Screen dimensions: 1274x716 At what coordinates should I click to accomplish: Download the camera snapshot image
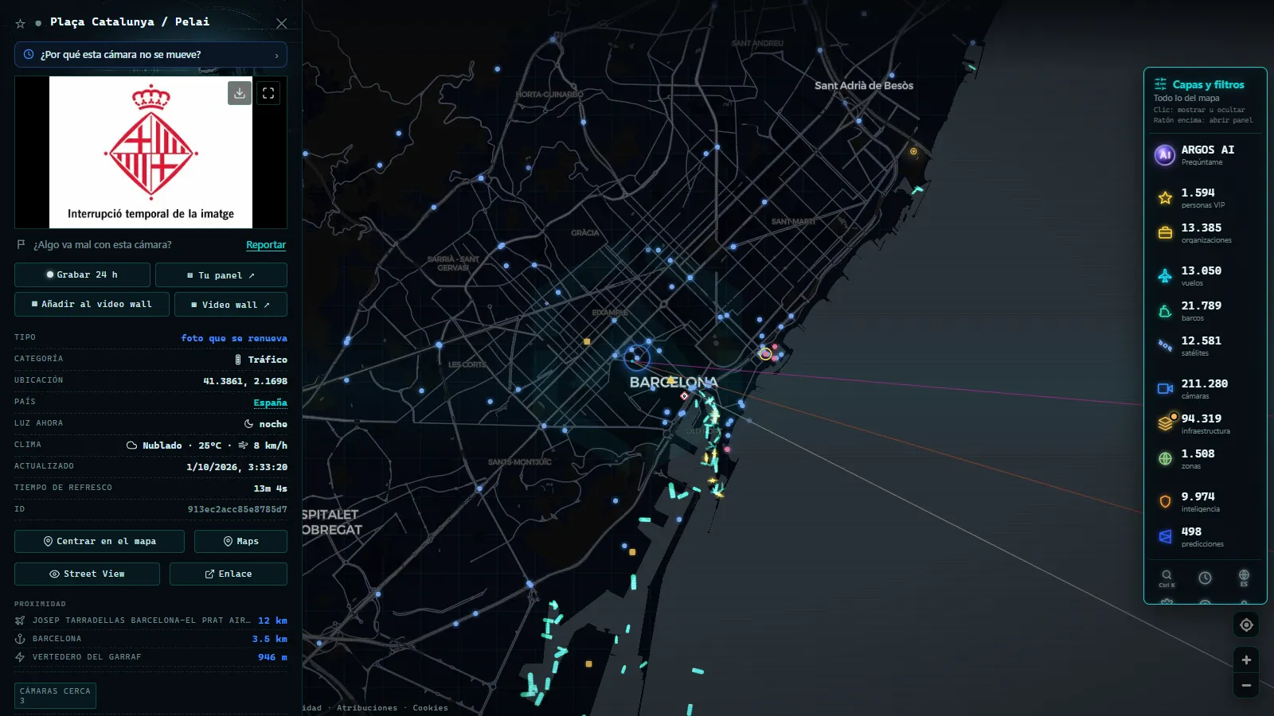point(240,93)
